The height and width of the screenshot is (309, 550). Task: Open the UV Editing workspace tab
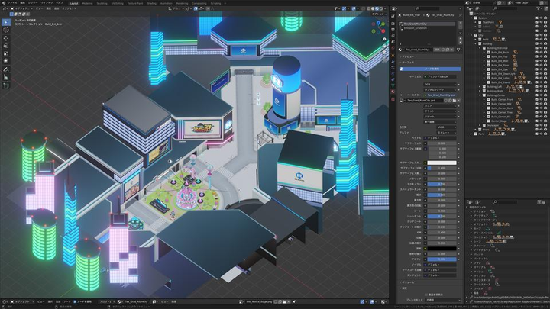117,2
